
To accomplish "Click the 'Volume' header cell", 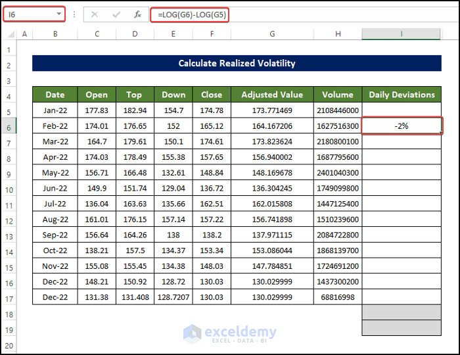I will [x=338, y=95].
